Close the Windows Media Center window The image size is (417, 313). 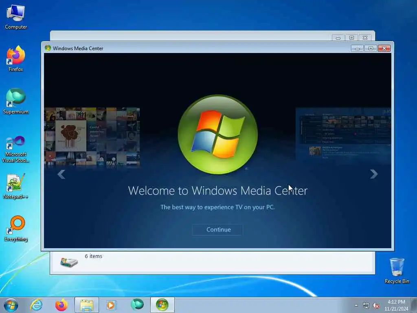[384, 48]
